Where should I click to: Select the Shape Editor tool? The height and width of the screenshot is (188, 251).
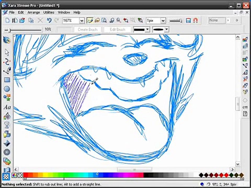coord(7,61)
